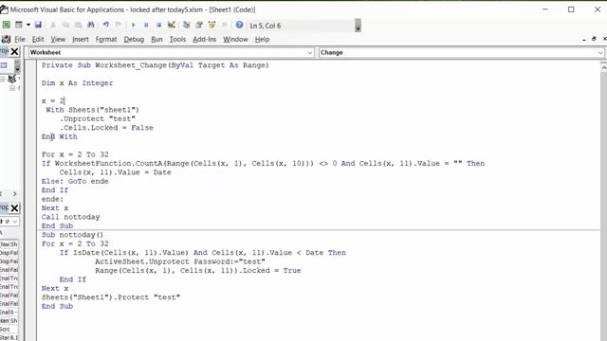Screen dimensions: 607x341
Task: Maximize the VBA editor window
Action: tap(571, 9)
